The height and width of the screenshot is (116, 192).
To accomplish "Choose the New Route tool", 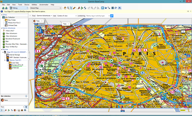I will [x=82, y=8].
